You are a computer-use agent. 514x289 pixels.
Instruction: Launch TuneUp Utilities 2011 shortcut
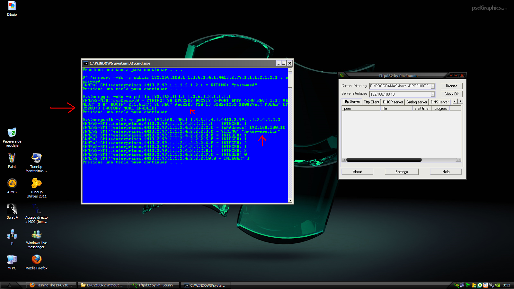[36, 184]
